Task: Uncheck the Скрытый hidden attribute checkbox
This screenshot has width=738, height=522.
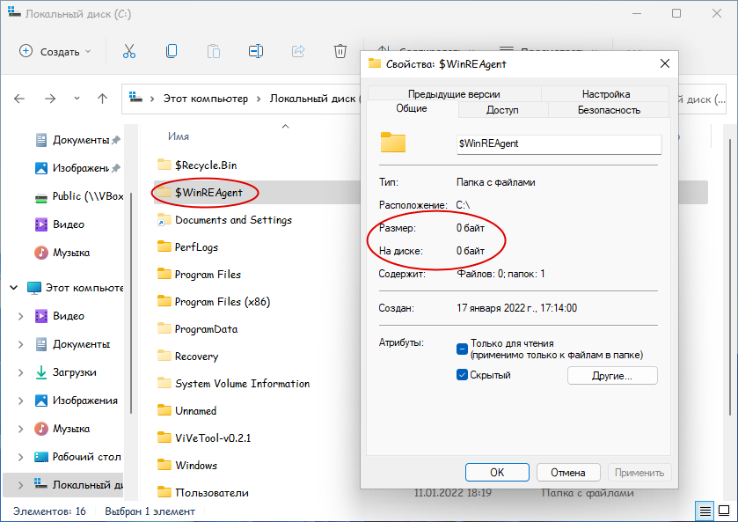Action: 462,375
